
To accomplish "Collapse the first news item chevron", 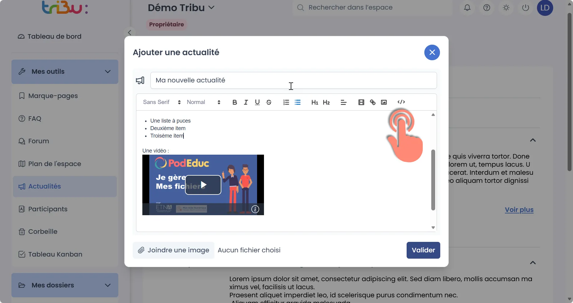I will [x=533, y=140].
